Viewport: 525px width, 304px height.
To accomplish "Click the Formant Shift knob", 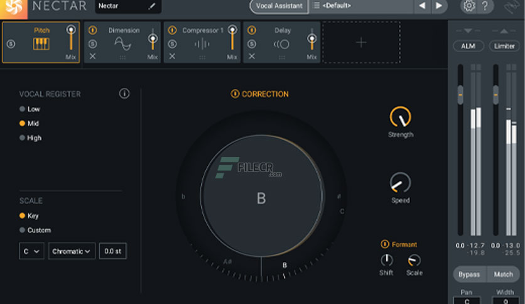I will (387, 260).
